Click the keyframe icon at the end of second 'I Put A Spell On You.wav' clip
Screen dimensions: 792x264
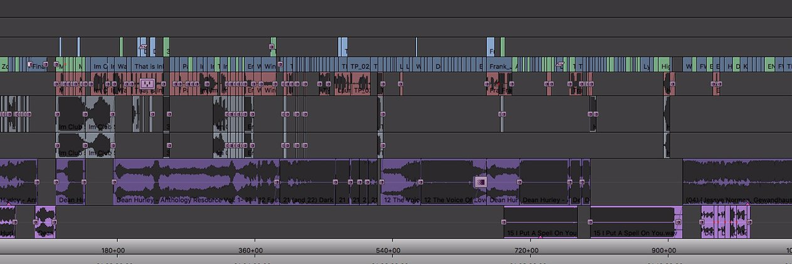point(678,222)
